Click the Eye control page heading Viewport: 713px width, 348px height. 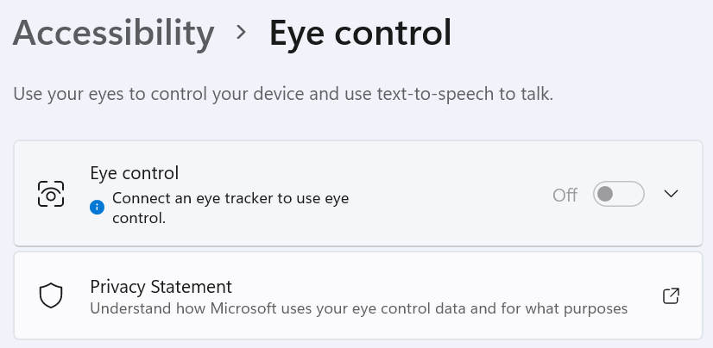pyautogui.click(x=360, y=34)
